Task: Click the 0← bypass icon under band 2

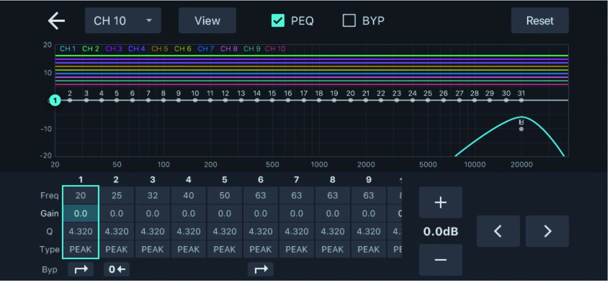Action: pos(116,270)
